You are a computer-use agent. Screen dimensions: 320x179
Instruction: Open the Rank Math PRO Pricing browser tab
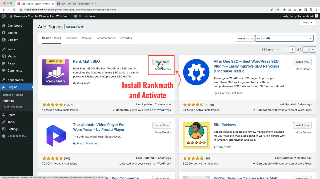pyautogui.click(x=75, y=4)
